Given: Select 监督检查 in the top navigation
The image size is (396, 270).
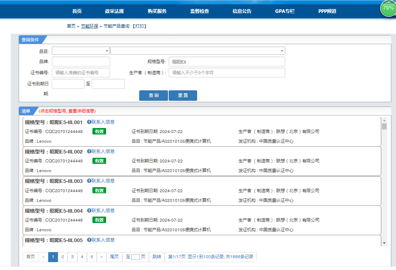Looking at the screenshot, I should [200, 11].
